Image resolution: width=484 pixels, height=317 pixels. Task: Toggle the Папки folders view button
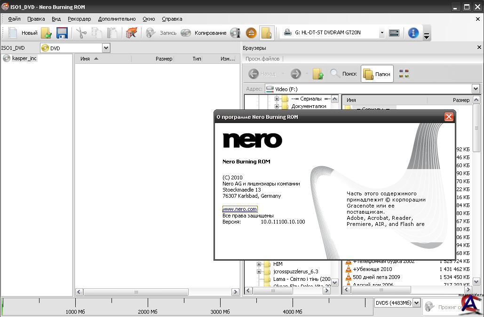click(377, 74)
